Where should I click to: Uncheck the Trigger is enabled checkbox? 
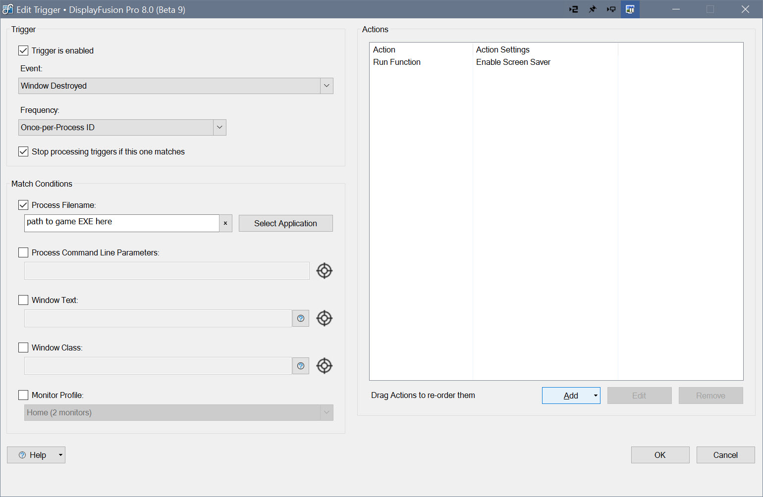coord(23,50)
